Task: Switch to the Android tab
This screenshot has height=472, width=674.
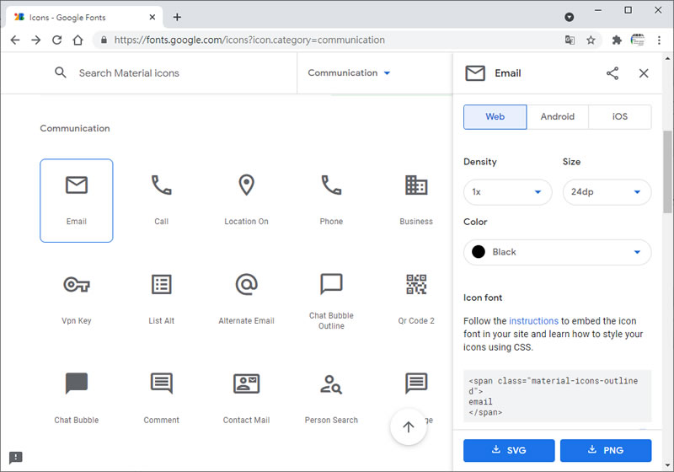Action: (557, 117)
